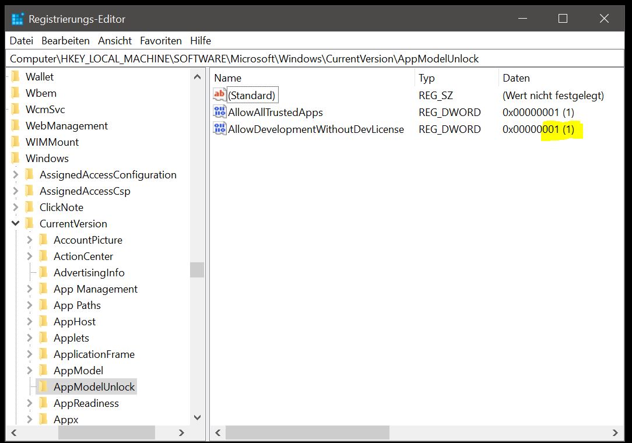Viewport: 632px width, 443px height.
Task: Select the AllowDevelopmentWithoutDevLicense value
Action: [x=315, y=129]
